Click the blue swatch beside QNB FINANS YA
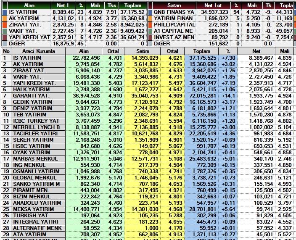Screen dimensions: 296x240 point(150,12)
